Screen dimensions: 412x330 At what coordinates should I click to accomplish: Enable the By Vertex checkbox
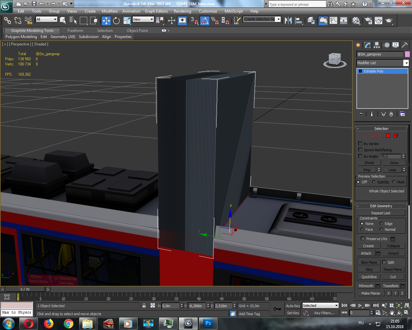point(360,144)
